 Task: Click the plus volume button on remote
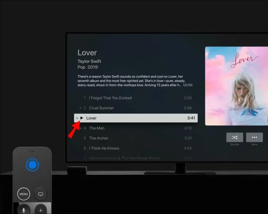pos(41,210)
